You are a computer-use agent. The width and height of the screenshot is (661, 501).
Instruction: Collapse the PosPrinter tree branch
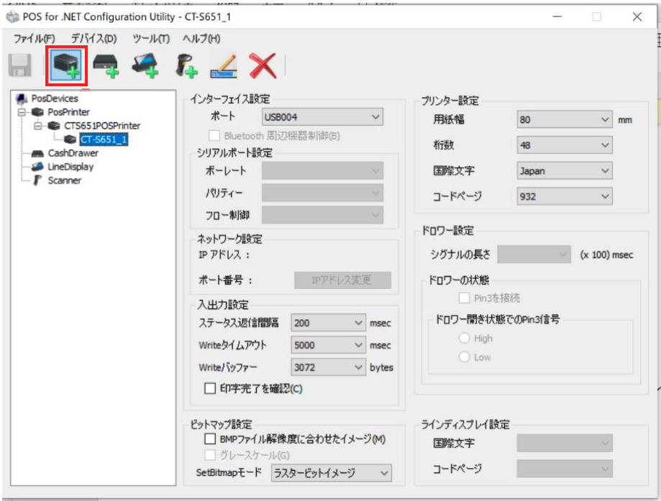click(x=22, y=112)
